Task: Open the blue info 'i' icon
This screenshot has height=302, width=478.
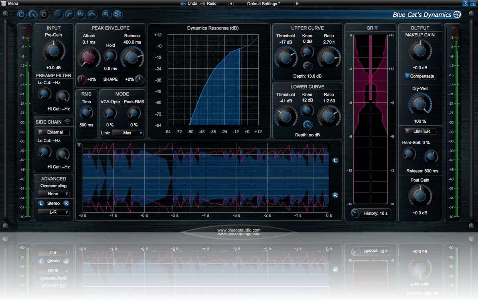Action: [x=473, y=3]
